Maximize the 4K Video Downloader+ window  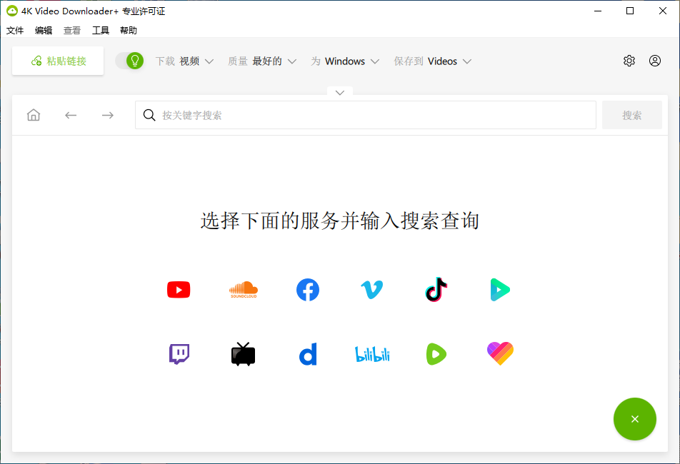tap(630, 11)
